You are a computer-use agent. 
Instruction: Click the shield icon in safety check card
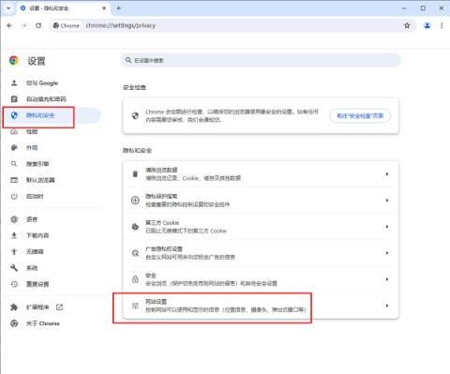pyautogui.click(x=135, y=116)
